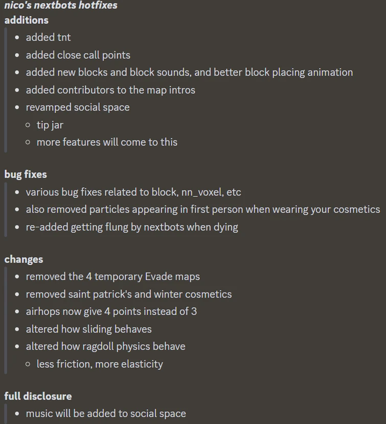
Task: Click the "full disclosure" section heading
Action: click(38, 396)
